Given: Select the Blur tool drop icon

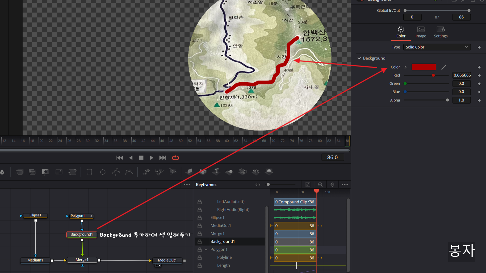Looking at the screenshot, I should 2,172.
